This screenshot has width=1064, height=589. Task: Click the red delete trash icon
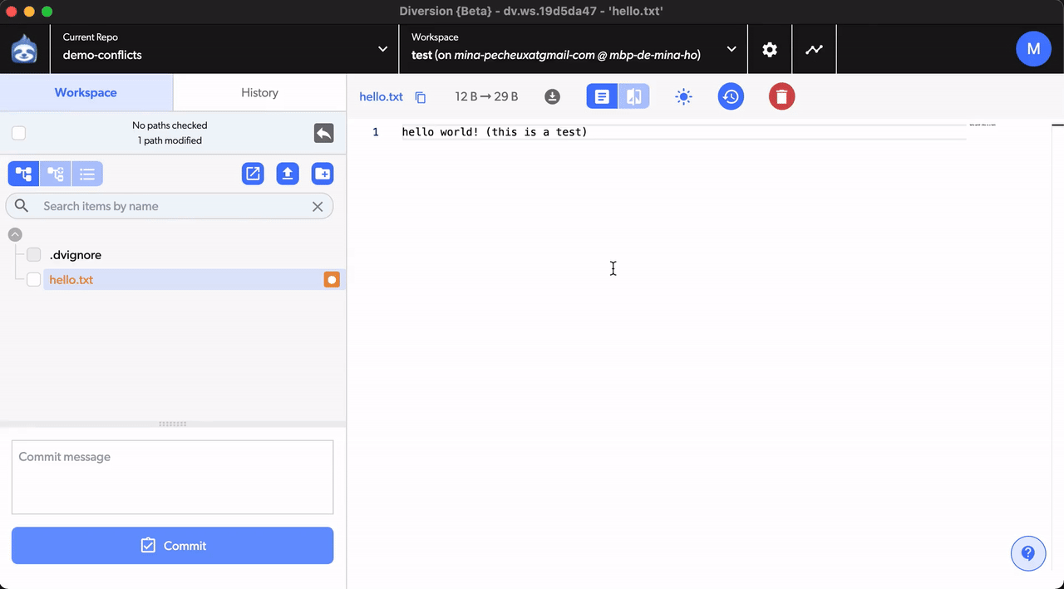coord(781,96)
